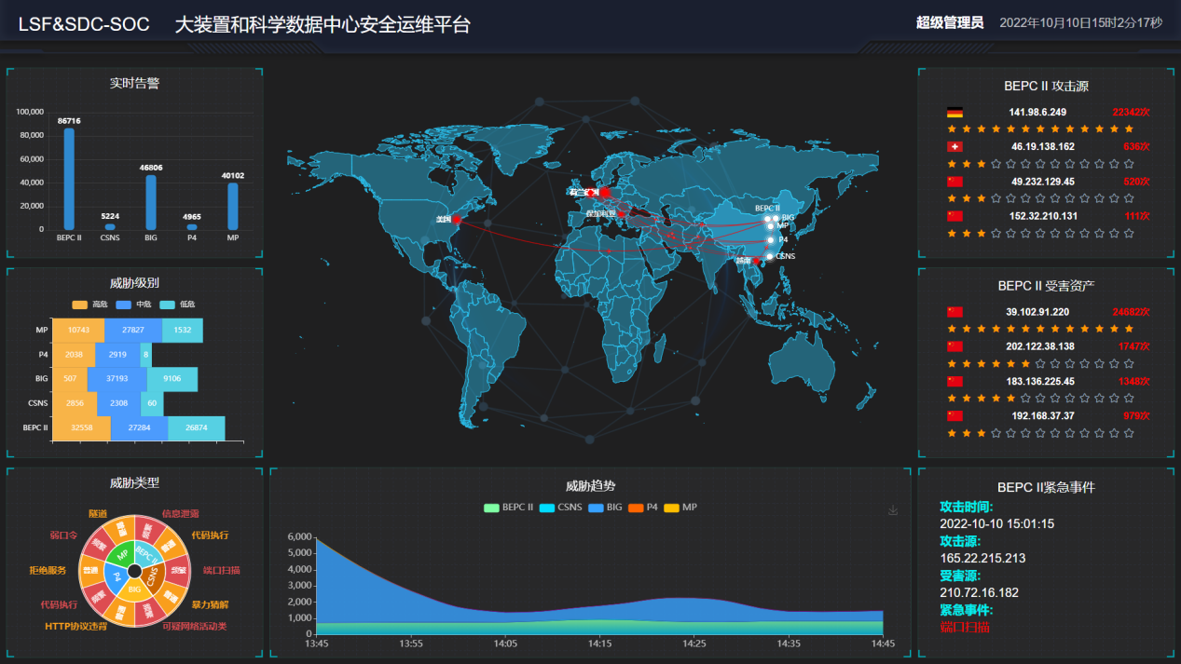Image resolution: width=1181 pixels, height=664 pixels.
Task: Click the P4 node marker on the map
Action: [x=770, y=240]
